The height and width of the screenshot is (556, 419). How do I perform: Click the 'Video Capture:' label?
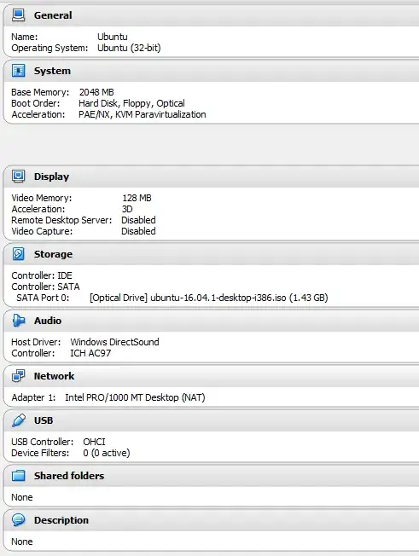[42, 232]
